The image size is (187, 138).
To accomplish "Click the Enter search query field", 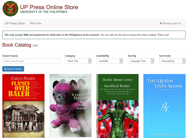I will click(31, 61).
